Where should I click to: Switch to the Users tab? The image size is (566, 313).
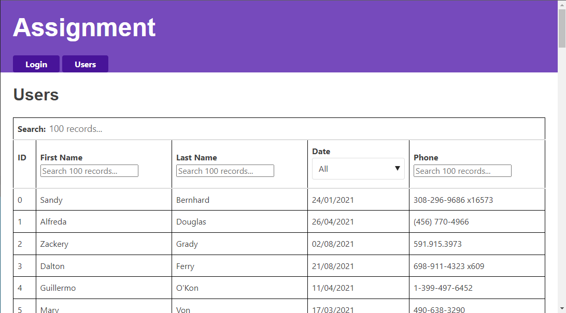(85, 64)
